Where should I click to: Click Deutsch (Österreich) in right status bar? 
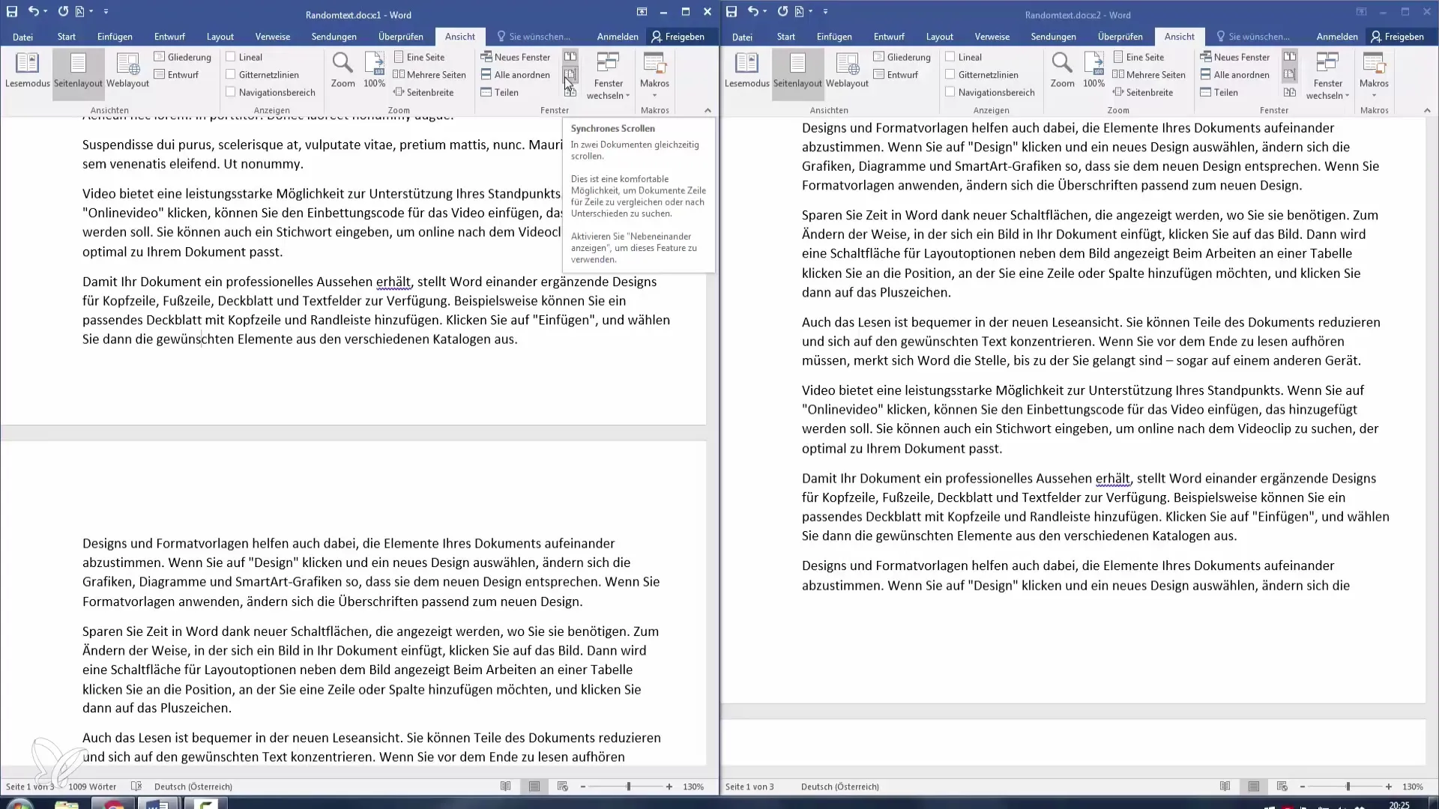point(839,787)
